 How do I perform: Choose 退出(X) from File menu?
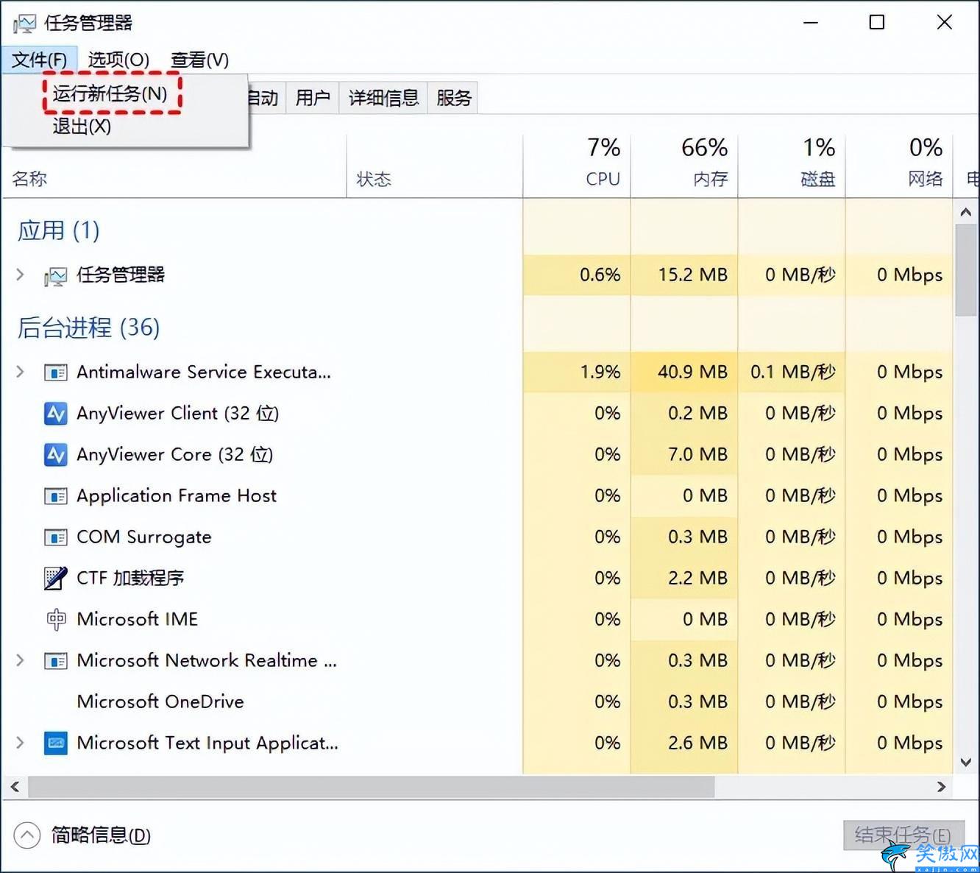pyautogui.click(x=82, y=127)
